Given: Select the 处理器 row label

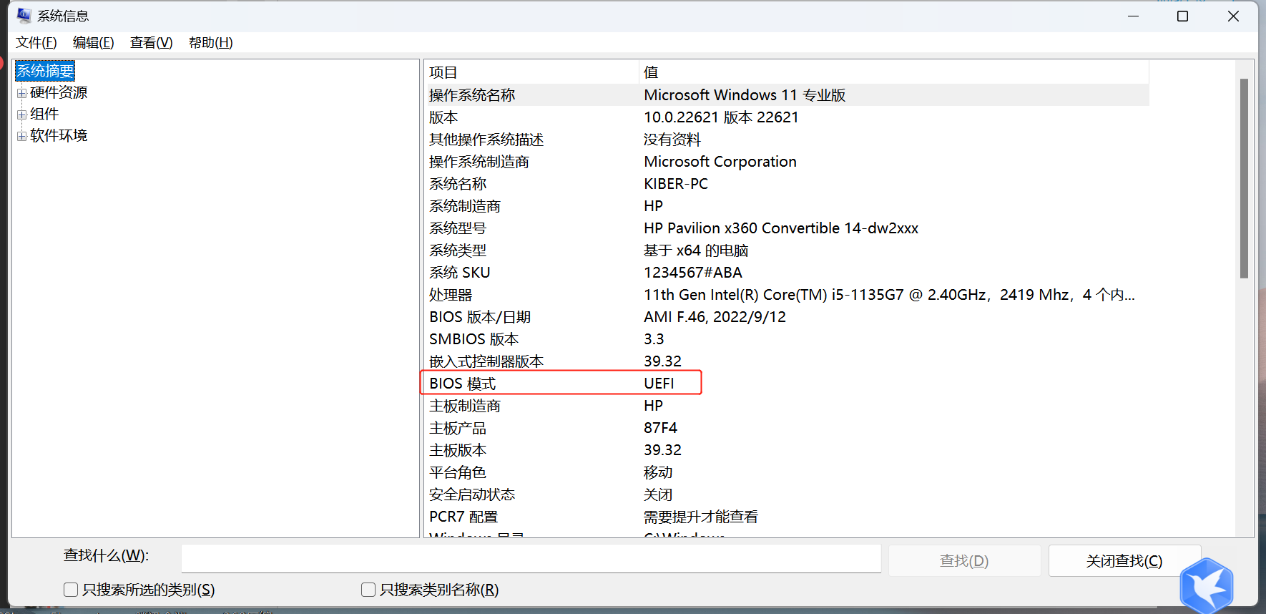Looking at the screenshot, I should pyautogui.click(x=451, y=295).
